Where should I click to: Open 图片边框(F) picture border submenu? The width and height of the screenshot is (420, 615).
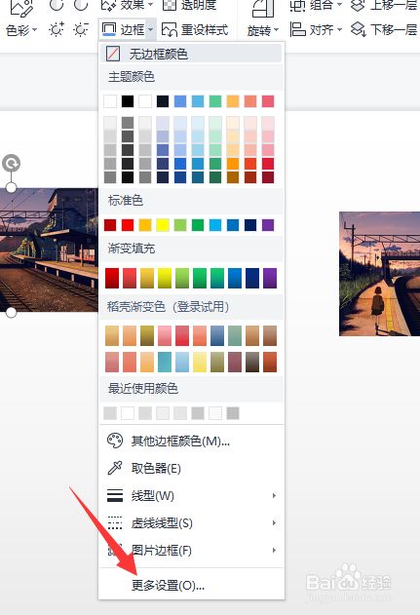coord(191,551)
